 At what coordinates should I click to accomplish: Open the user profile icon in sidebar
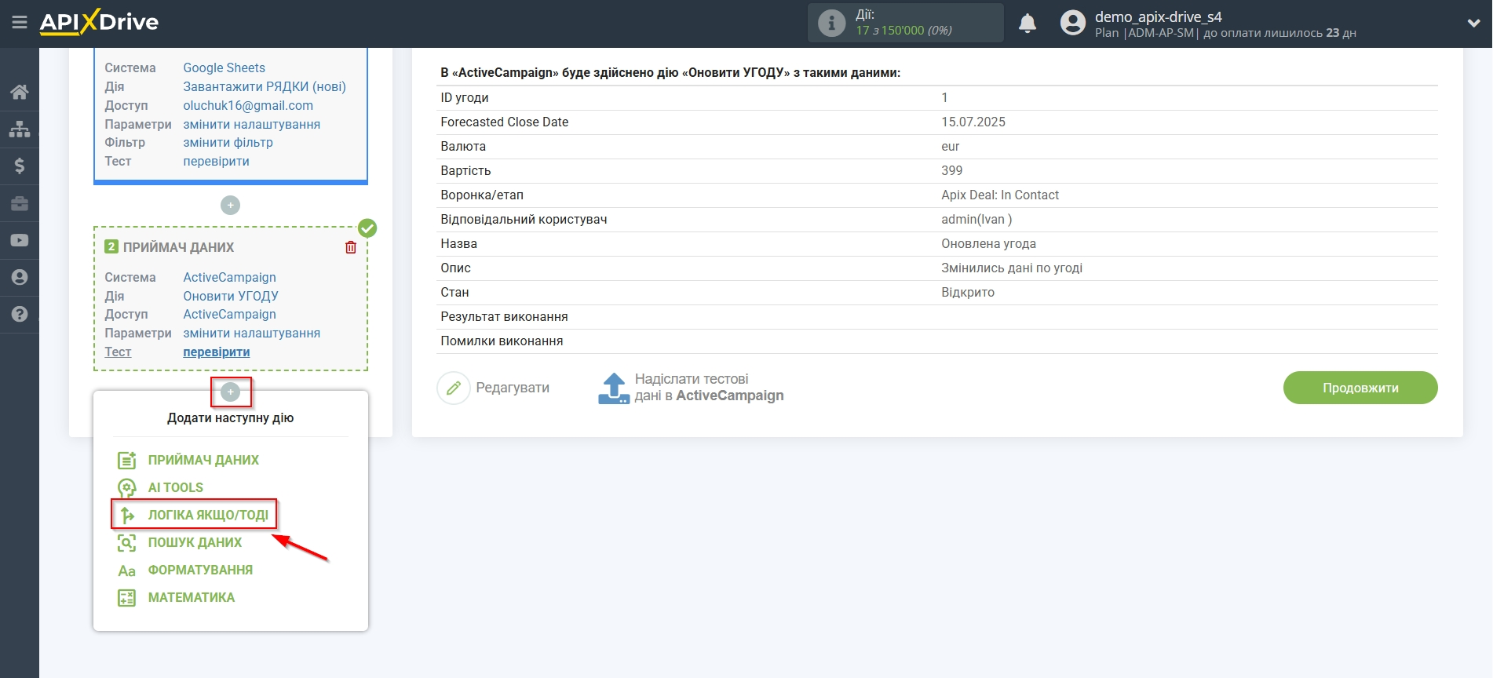click(x=20, y=277)
